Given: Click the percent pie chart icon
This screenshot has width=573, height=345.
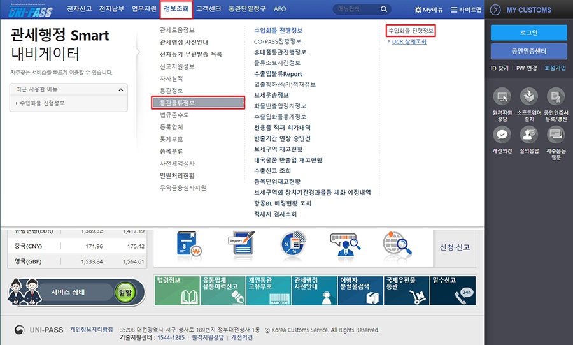Looking at the screenshot, I should [293, 244].
